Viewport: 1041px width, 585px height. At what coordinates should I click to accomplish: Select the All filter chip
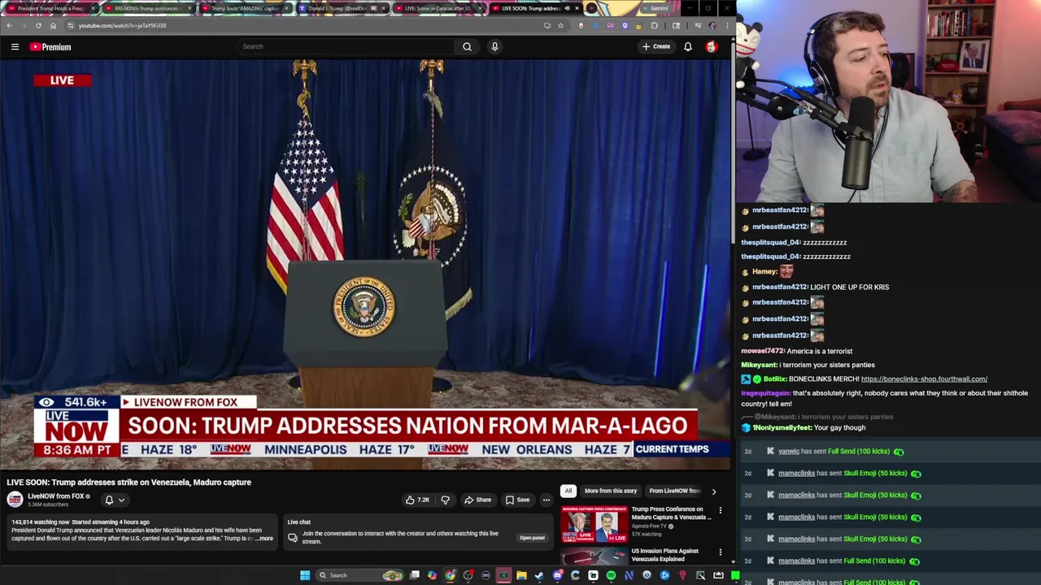pyautogui.click(x=568, y=491)
